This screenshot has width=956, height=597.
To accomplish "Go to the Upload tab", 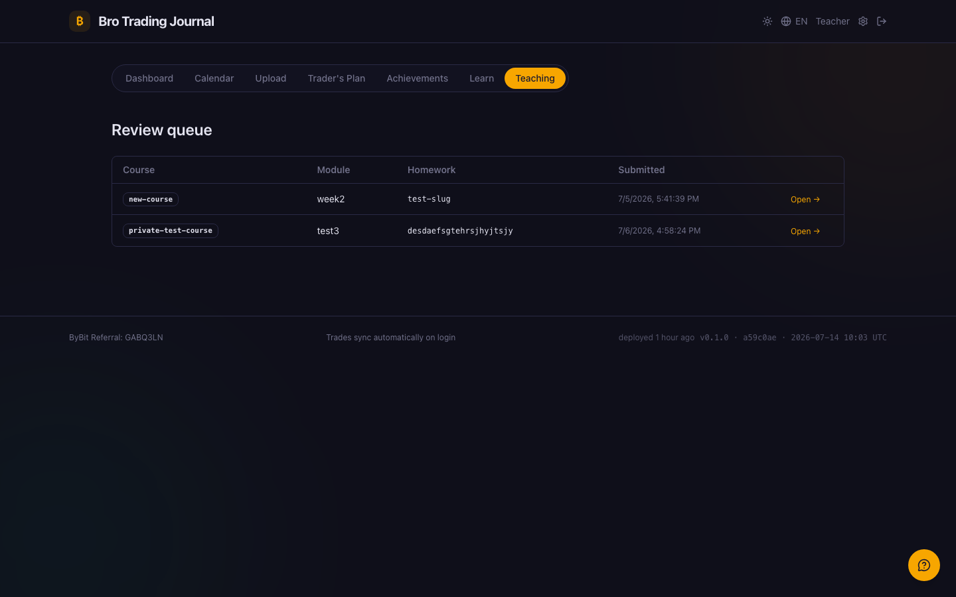I will click(x=271, y=78).
